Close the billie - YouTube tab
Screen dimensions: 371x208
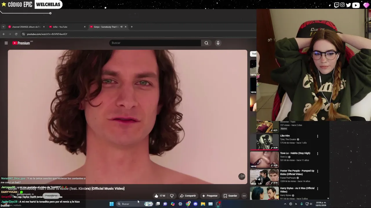pos(85,27)
